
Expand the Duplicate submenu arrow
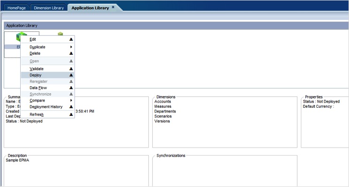click(71, 47)
